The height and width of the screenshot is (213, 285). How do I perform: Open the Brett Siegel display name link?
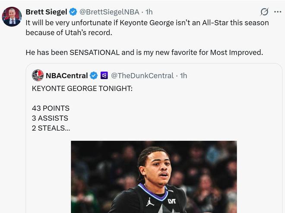pos(46,12)
